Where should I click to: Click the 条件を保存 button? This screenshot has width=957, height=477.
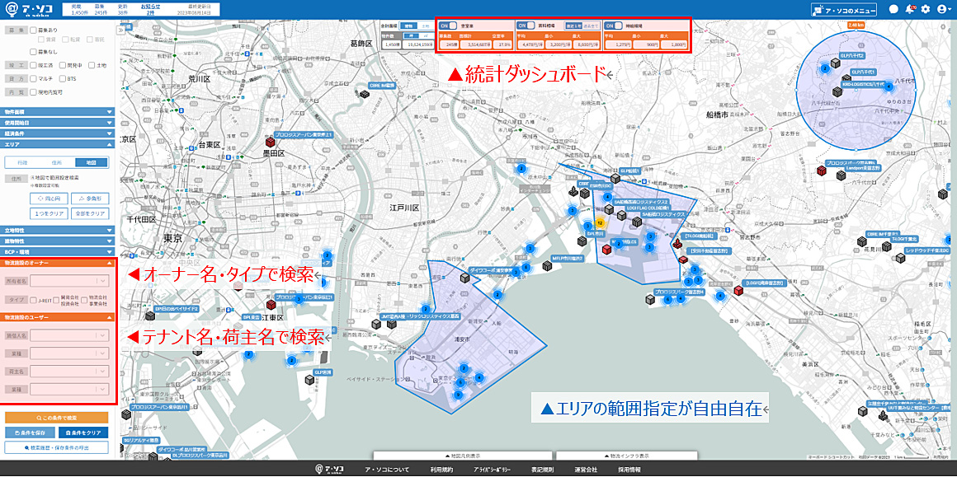[x=30, y=432]
